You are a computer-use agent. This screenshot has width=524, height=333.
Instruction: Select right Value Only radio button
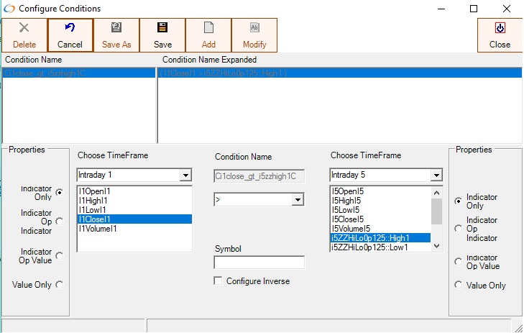click(459, 285)
